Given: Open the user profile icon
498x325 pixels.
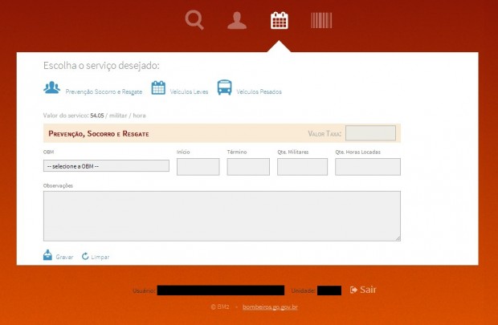Looking at the screenshot, I should [237, 20].
